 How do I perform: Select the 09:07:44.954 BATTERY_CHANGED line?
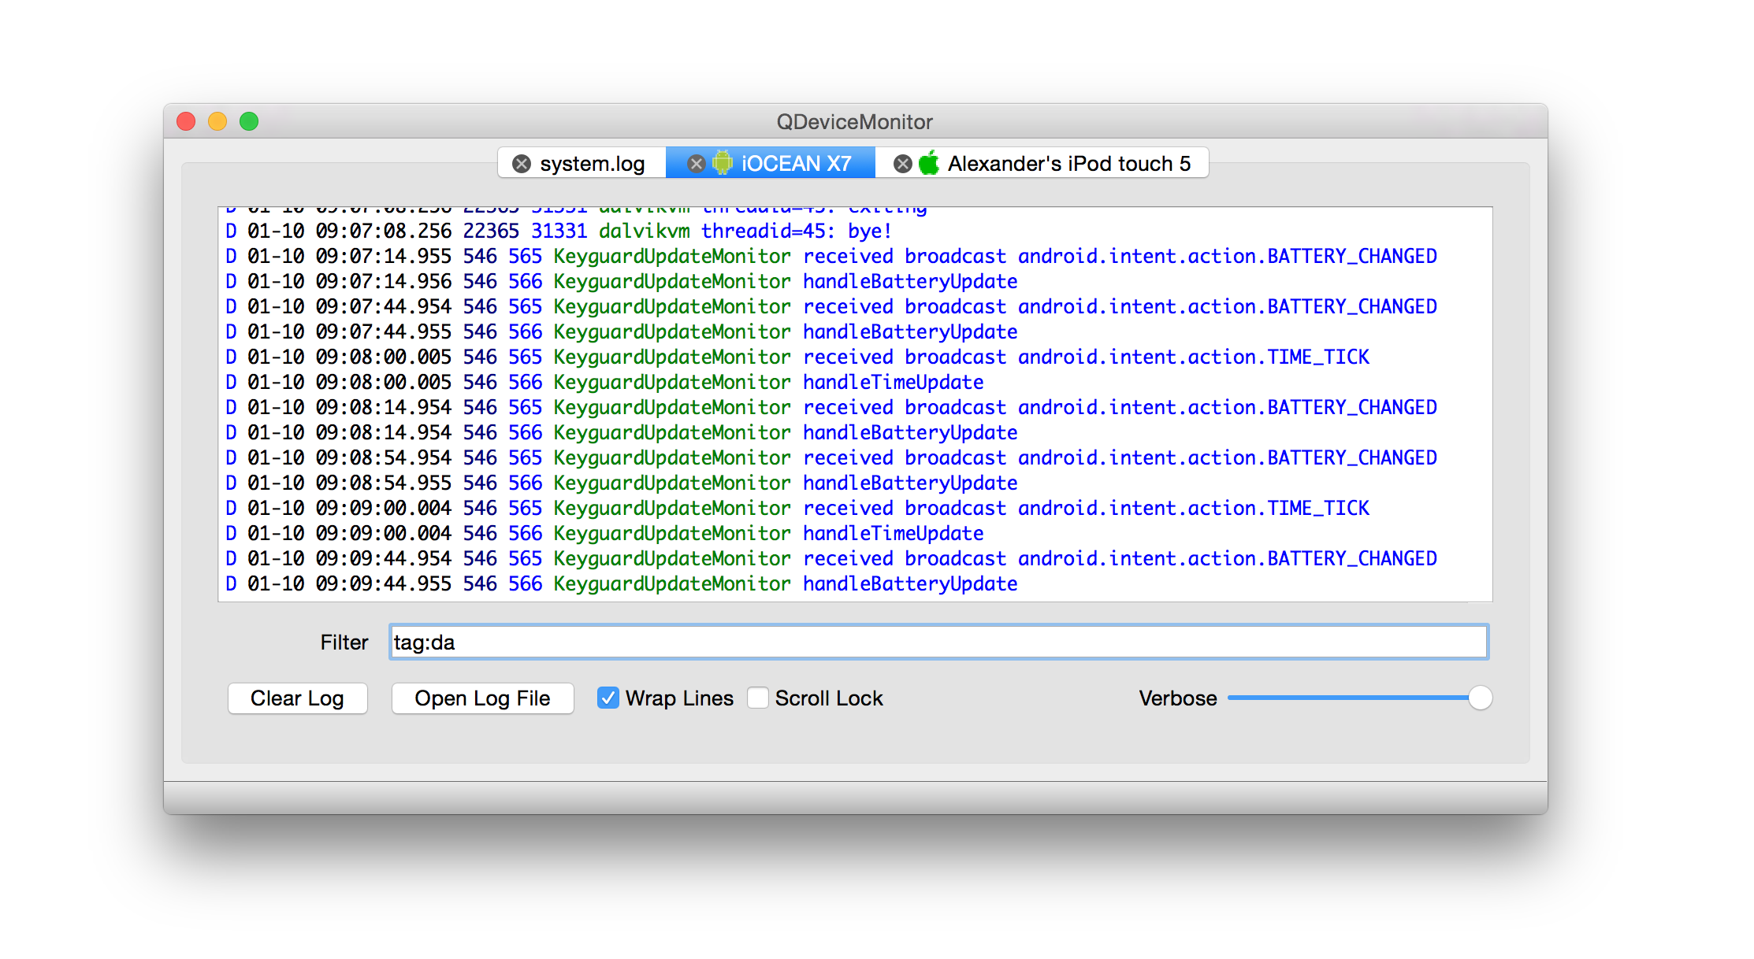pyautogui.click(x=831, y=306)
